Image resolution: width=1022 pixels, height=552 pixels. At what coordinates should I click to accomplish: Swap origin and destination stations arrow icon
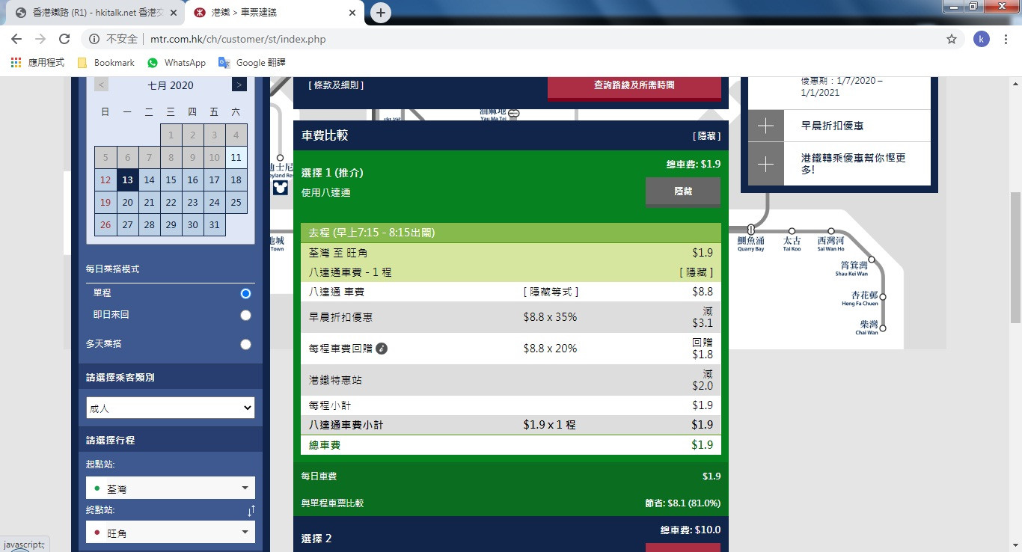click(251, 511)
